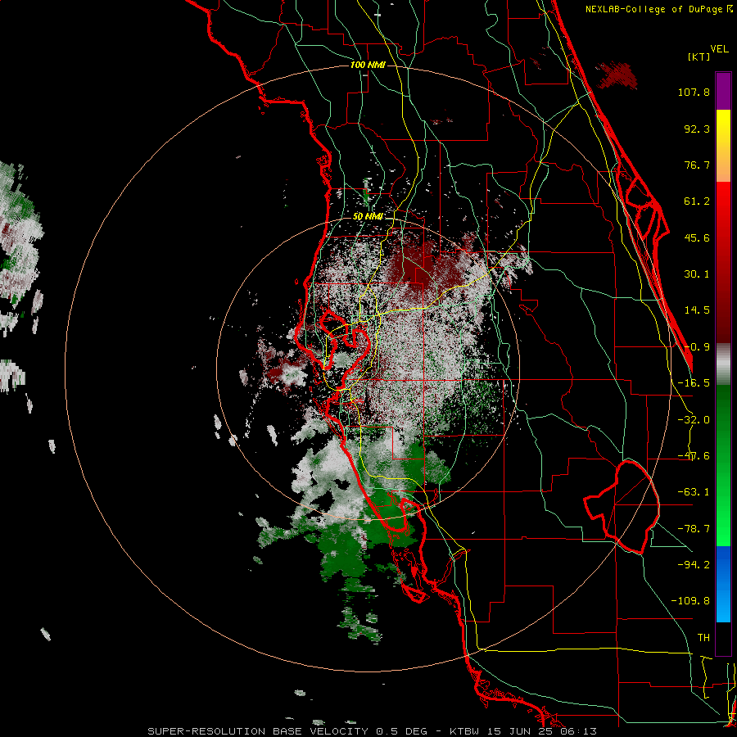The image size is (737, 737).
Task: Click the -0.9 legend value
Action: (x=697, y=347)
